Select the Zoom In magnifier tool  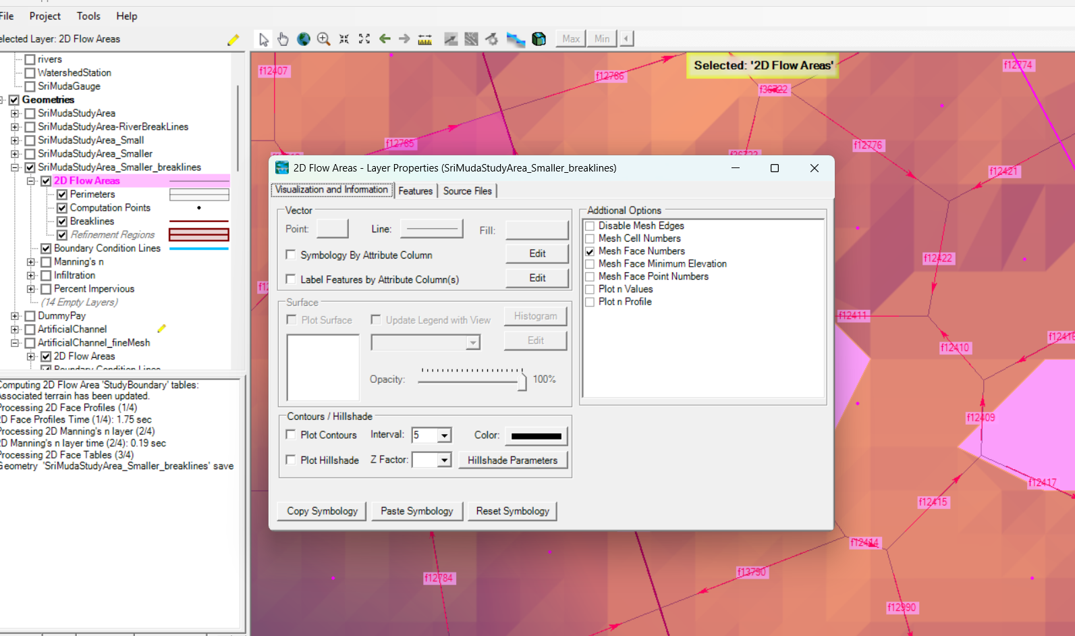324,39
